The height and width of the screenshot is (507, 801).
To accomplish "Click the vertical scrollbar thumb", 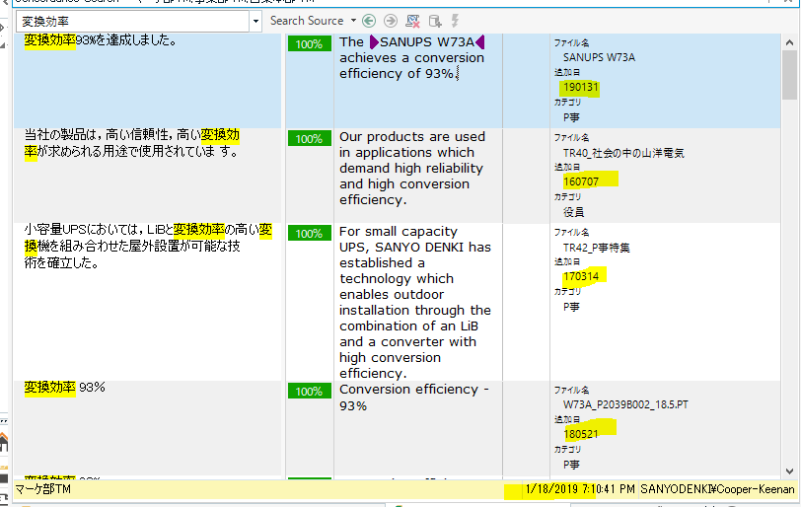I will (790, 75).
